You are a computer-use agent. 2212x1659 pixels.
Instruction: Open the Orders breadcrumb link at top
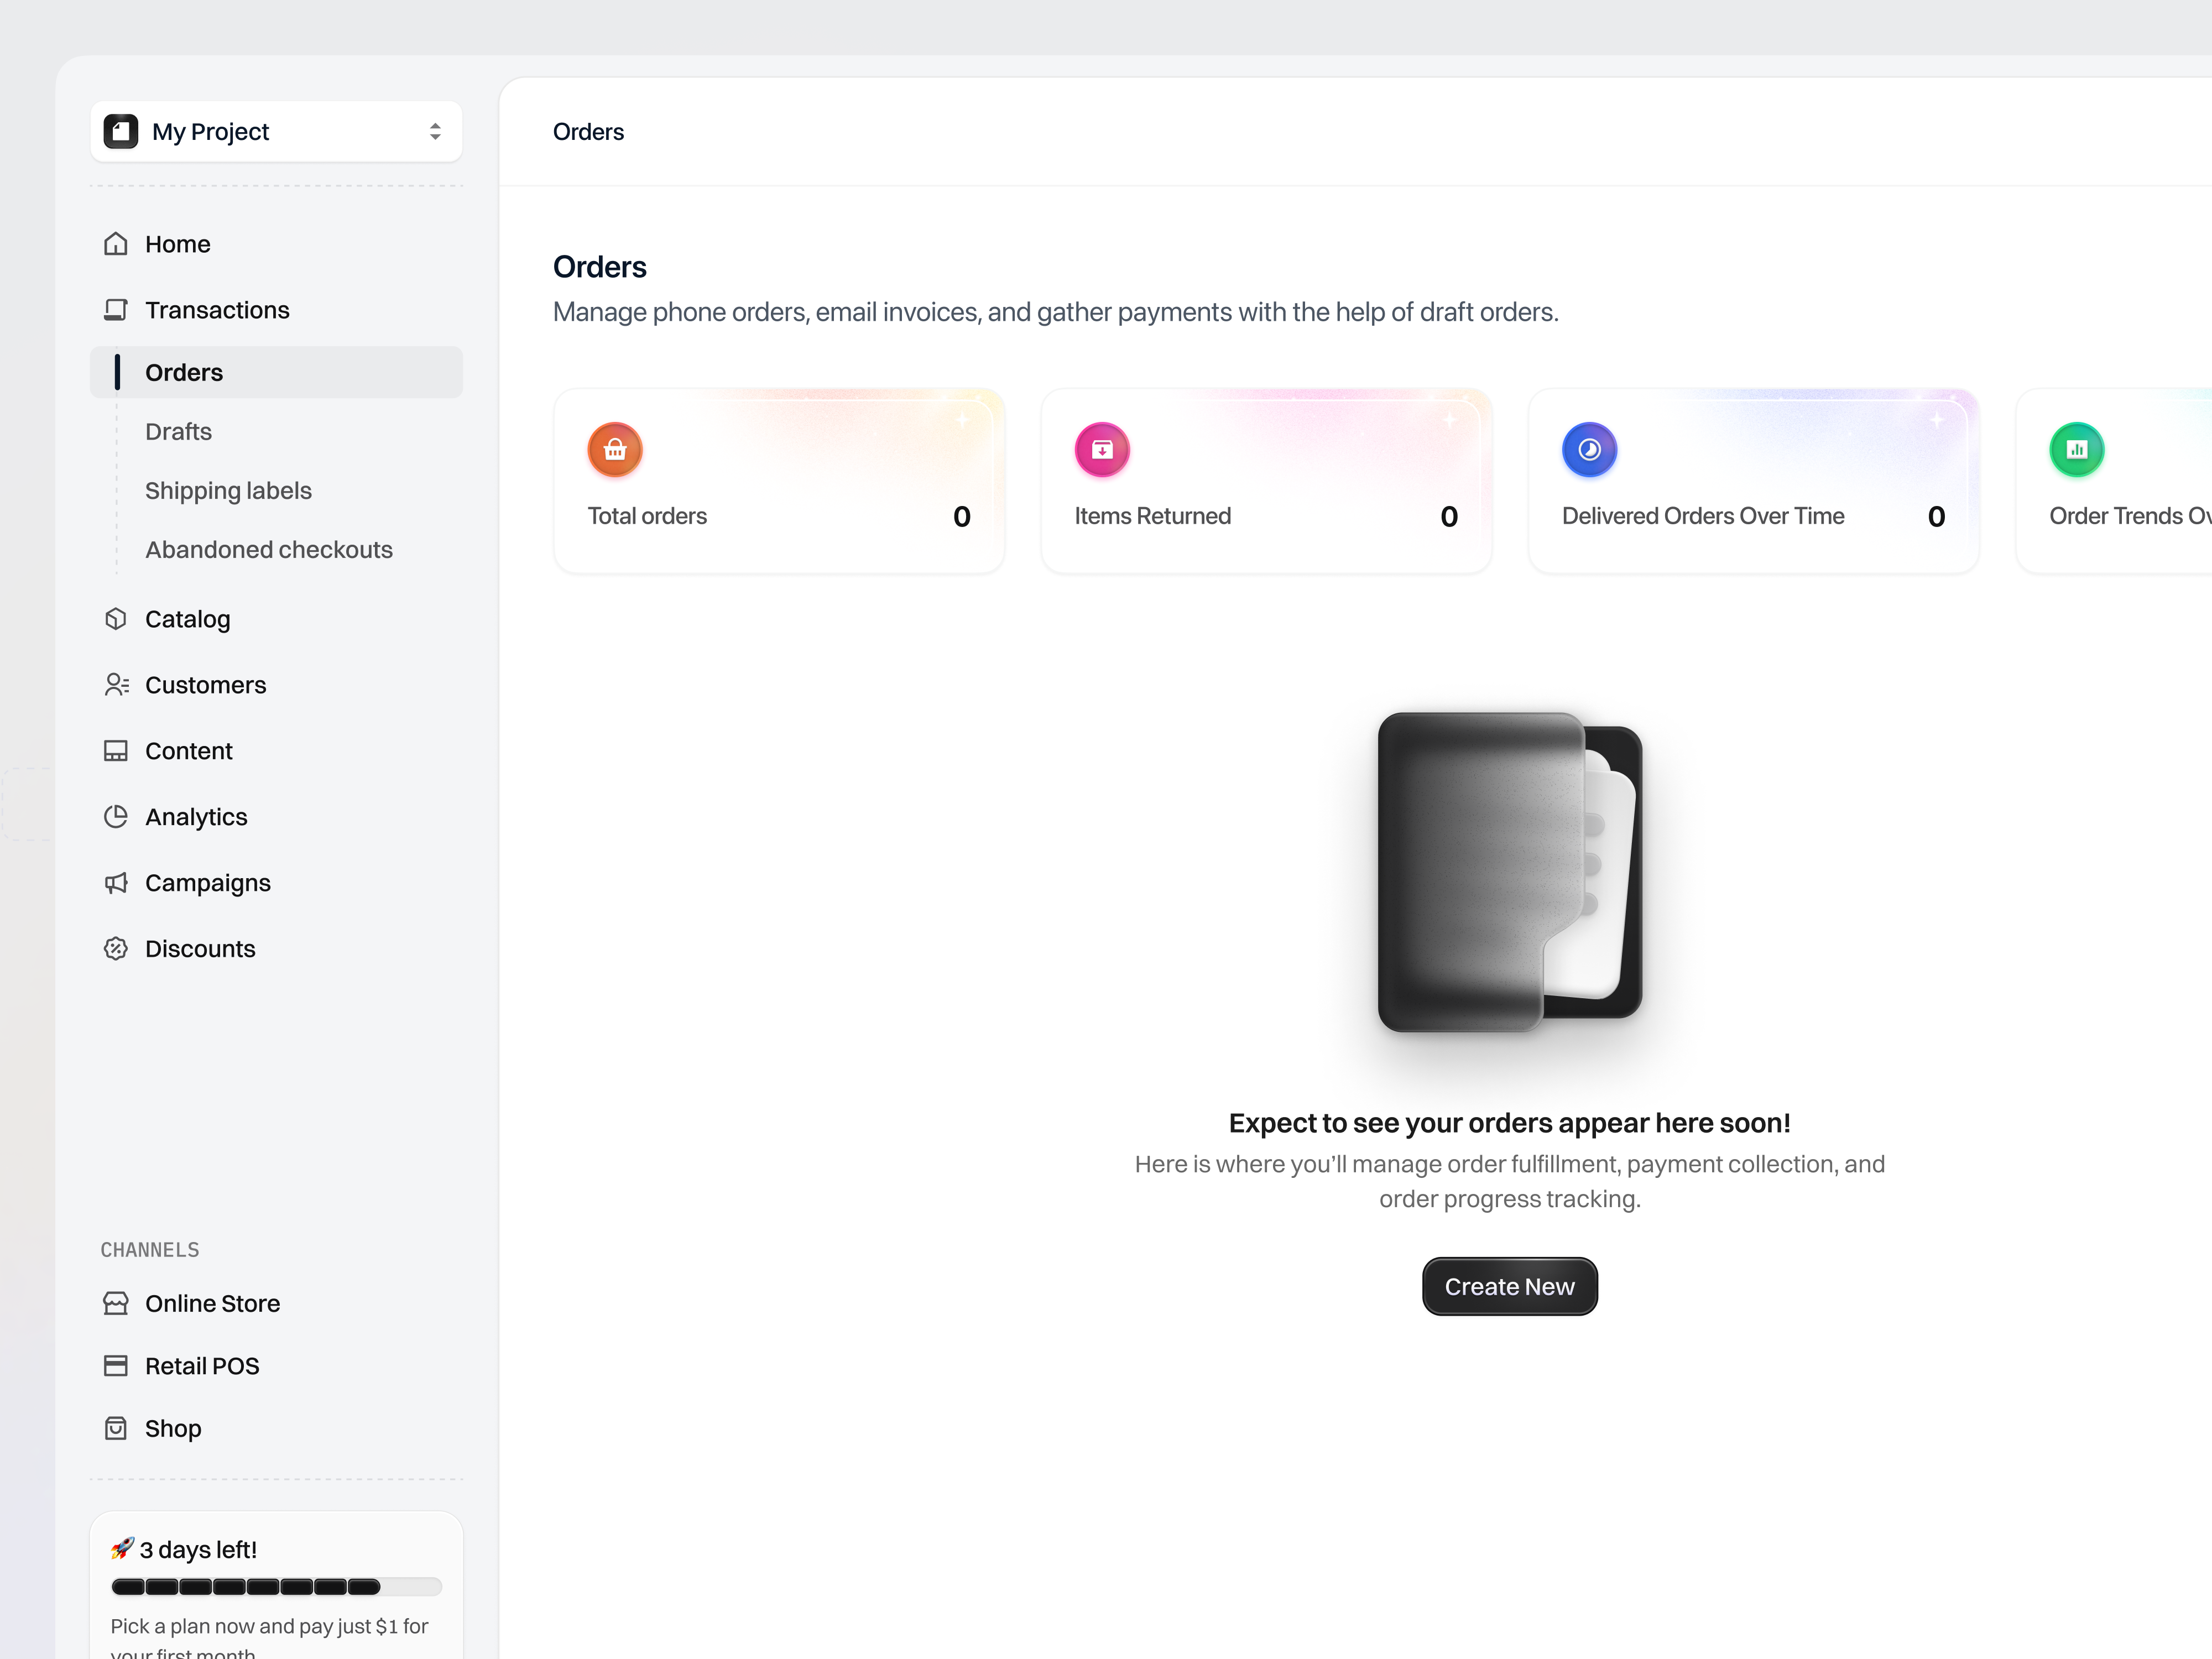pyautogui.click(x=588, y=131)
